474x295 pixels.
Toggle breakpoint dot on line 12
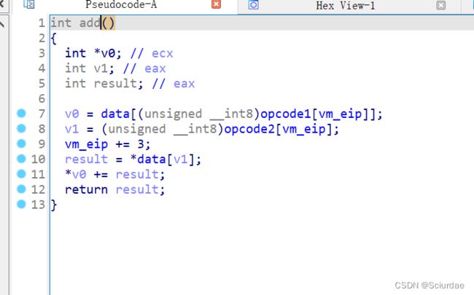(21, 189)
